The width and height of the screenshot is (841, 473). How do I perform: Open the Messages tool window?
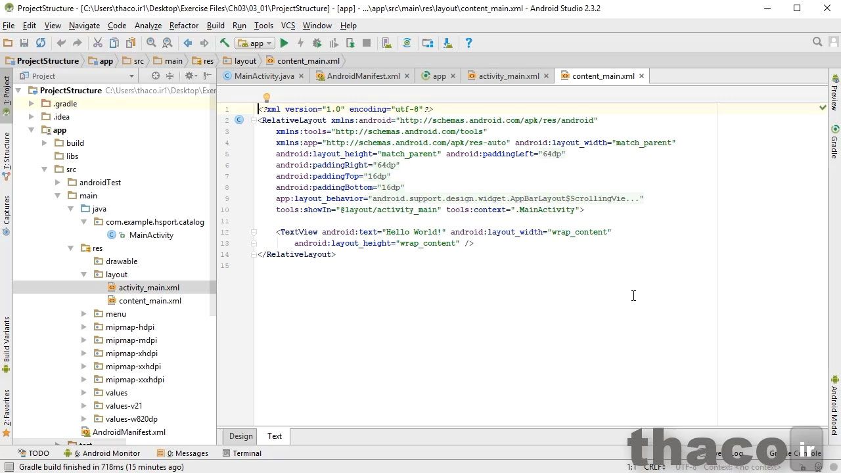pos(183,453)
